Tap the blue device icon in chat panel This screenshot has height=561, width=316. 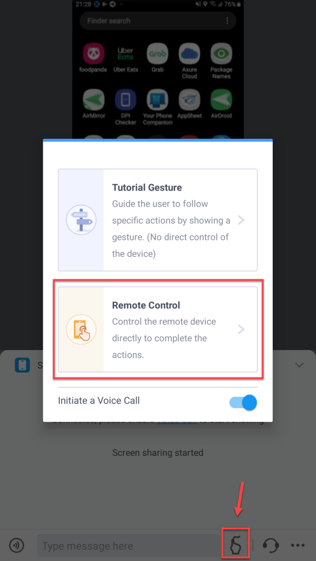tap(22, 365)
